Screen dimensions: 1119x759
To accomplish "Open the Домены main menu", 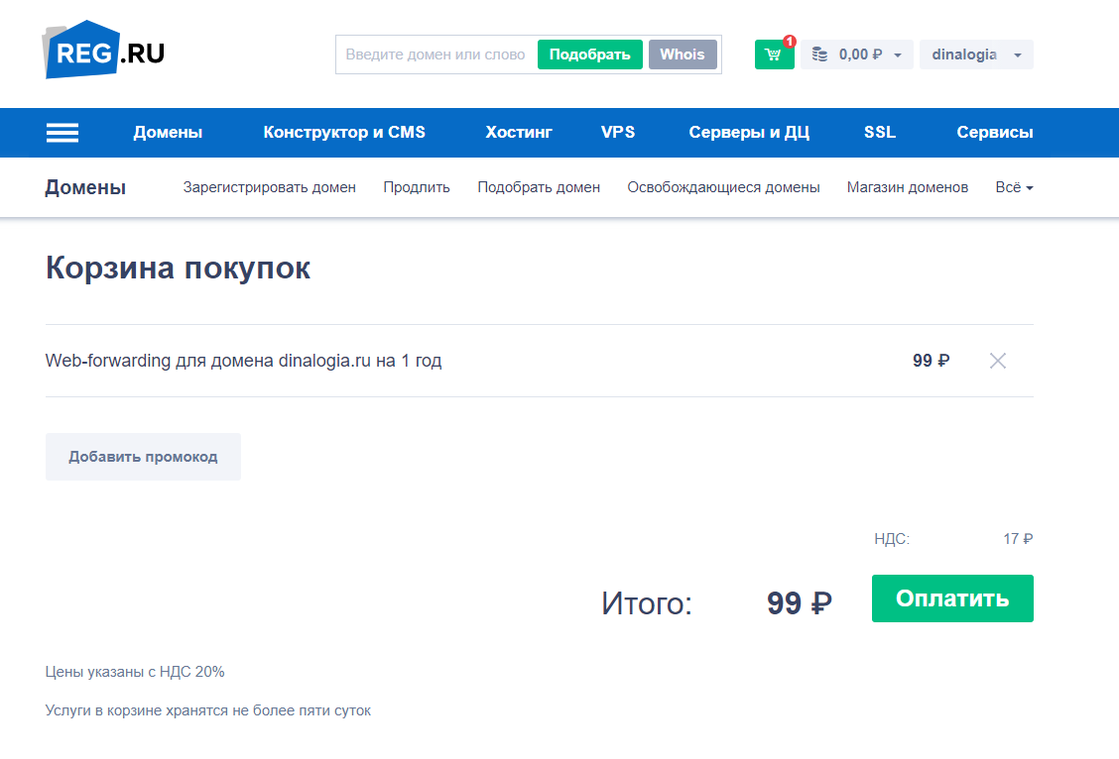I will pos(168,133).
